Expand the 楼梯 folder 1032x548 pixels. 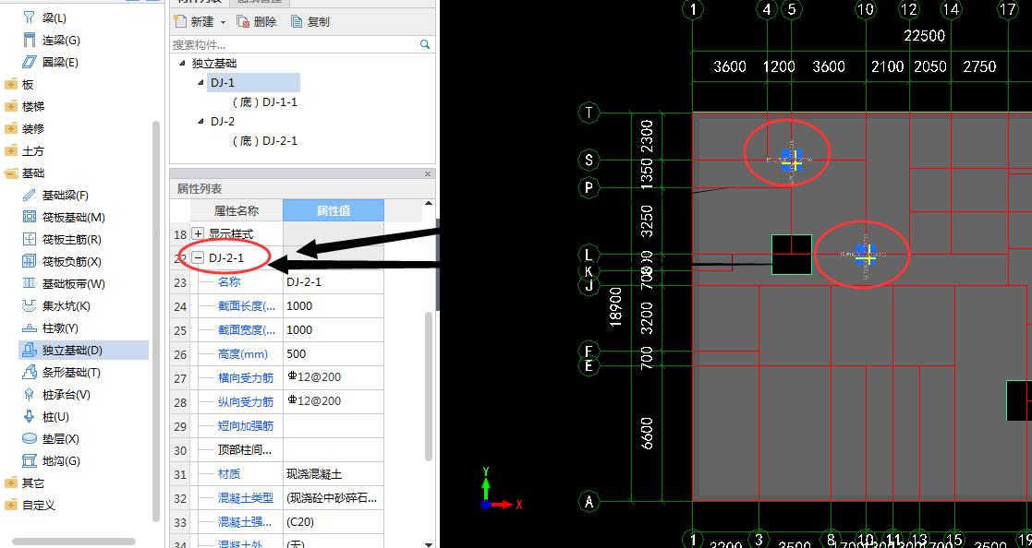(11, 106)
